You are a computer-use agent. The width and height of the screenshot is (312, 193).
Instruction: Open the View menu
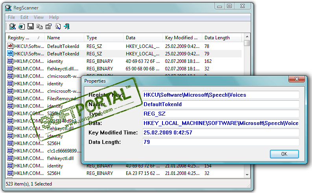coord(39,17)
